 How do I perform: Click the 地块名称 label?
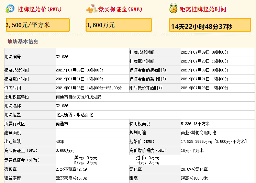point(13,106)
